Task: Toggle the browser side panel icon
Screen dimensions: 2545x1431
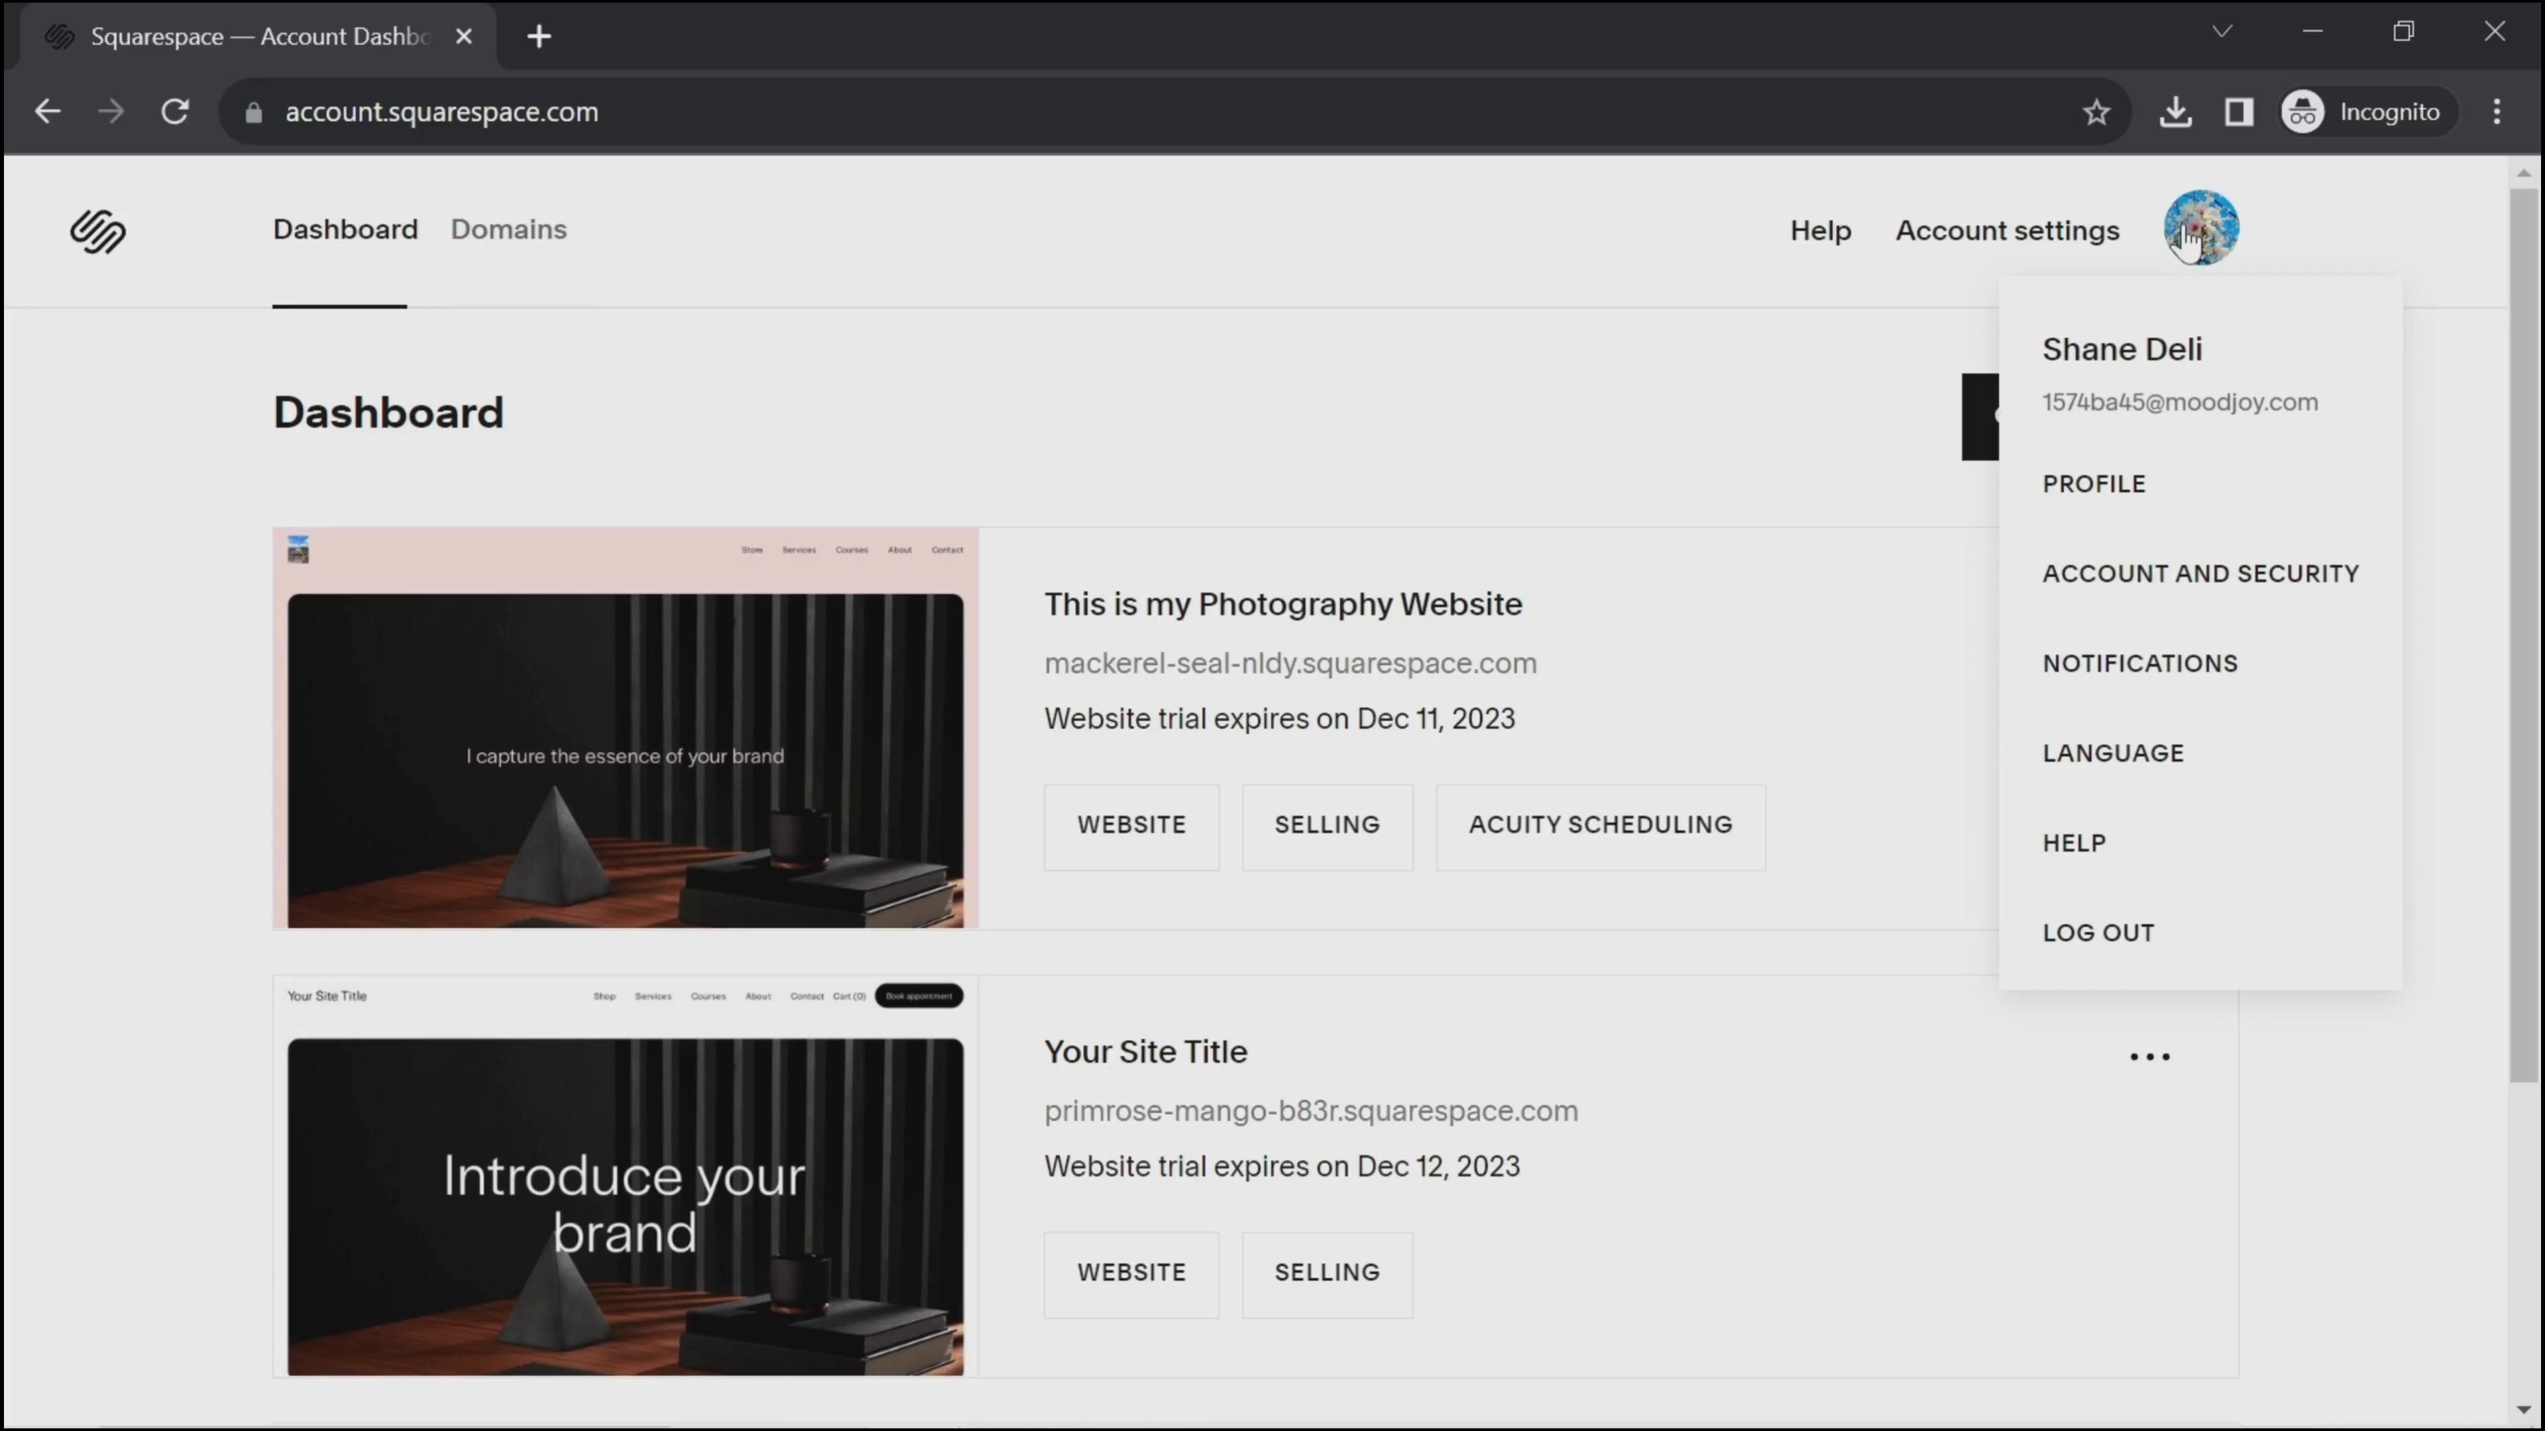Action: click(x=2237, y=111)
